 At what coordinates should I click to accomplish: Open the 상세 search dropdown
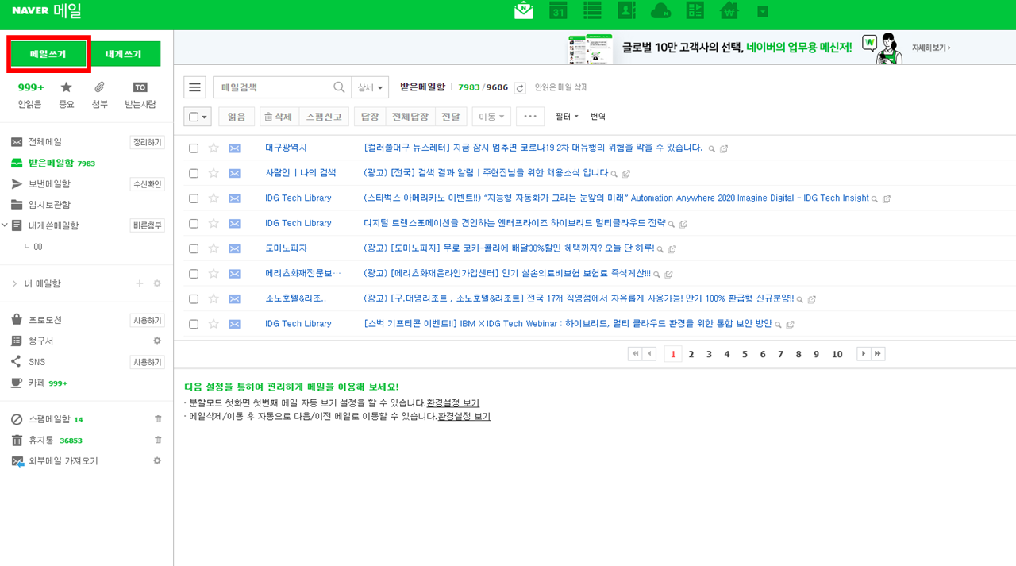pyautogui.click(x=371, y=87)
